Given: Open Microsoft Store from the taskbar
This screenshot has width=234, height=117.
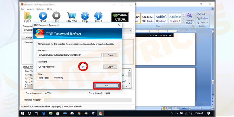Looking at the screenshot, I should 58,113.
